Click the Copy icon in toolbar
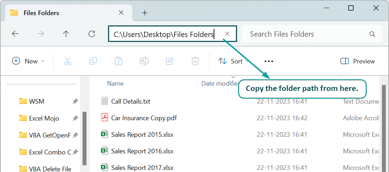Screen dimensions: 389x172 (x=93, y=61)
